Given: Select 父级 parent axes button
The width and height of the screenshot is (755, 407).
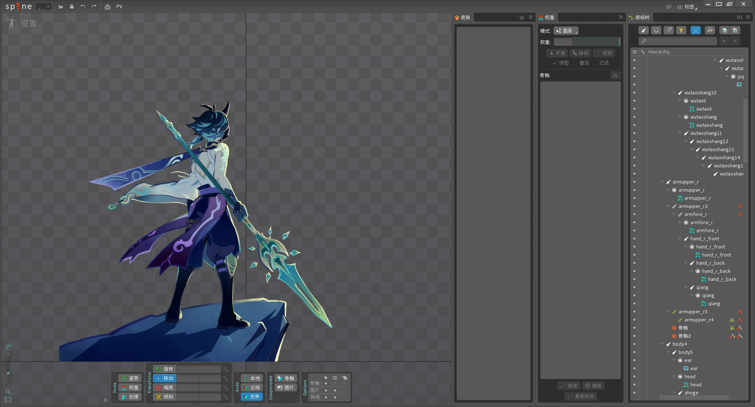Looking at the screenshot, I should [x=252, y=388].
